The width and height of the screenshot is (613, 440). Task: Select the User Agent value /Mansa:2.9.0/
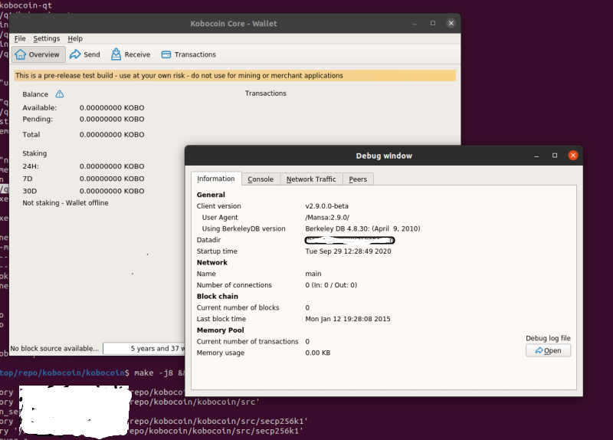click(327, 218)
